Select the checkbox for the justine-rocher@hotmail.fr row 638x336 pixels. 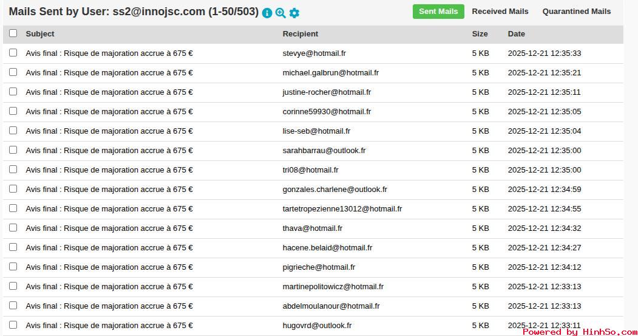click(x=13, y=92)
